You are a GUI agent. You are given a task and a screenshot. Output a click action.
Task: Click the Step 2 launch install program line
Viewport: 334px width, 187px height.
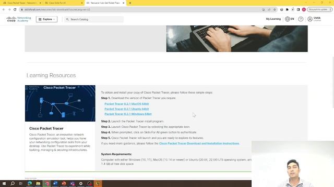tap(132, 121)
